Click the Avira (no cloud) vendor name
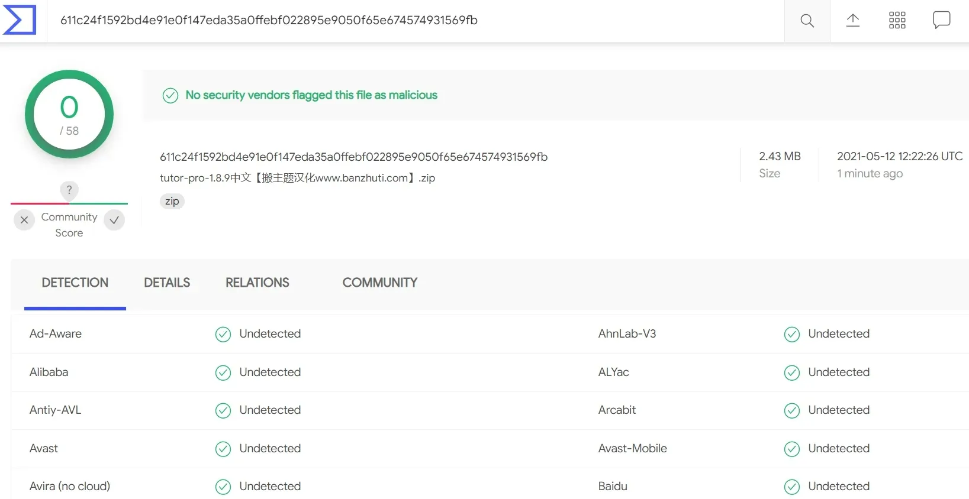The image size is (969, 499). click(x=70, y=486)
